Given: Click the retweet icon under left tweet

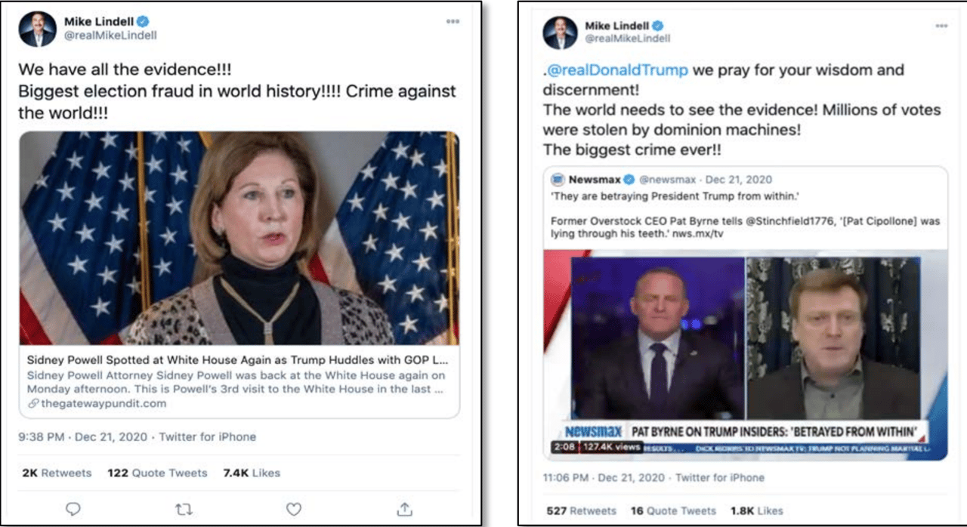Looking at the screenshot, I should [184, 509].
